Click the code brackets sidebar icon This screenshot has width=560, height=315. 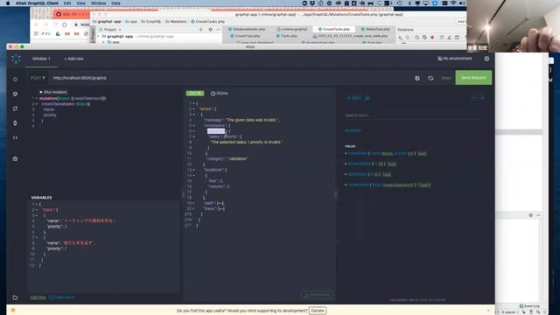15,137
